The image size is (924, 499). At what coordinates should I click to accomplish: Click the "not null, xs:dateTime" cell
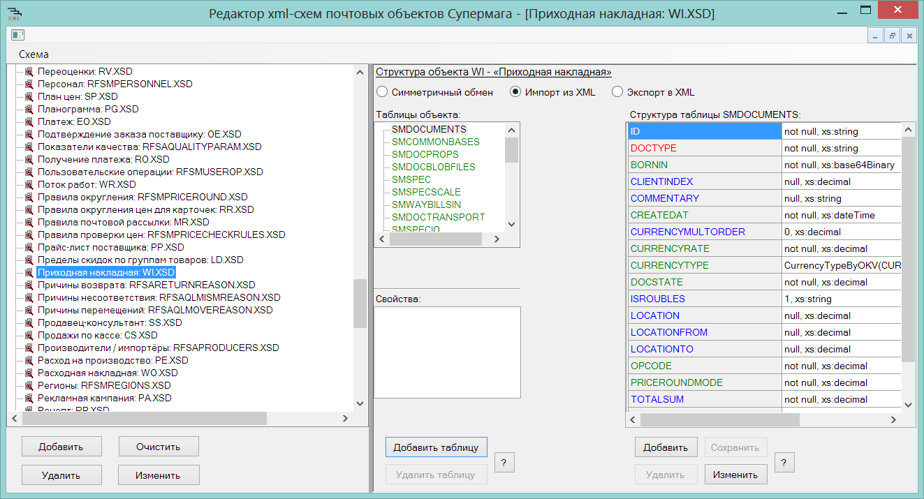[842, 215]
